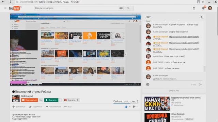Viewport: 218px width, 122px height.
Task: Open 'Добавить в' playlist option
Action: tap(19, 107)
